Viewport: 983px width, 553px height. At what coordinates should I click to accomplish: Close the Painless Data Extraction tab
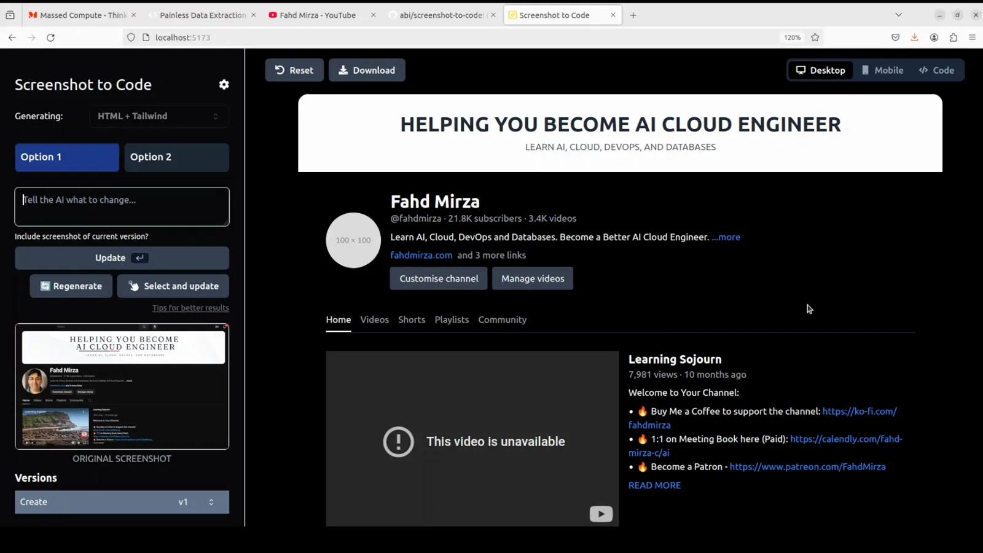(253, 15)
